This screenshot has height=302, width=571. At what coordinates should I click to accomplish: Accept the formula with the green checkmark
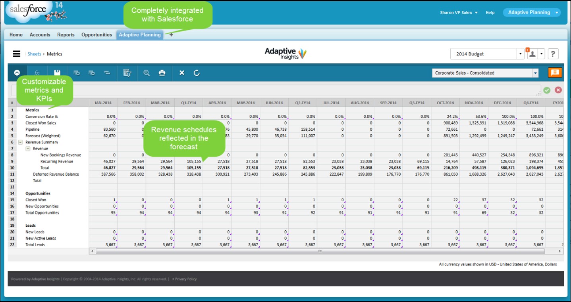coord(547,90)
